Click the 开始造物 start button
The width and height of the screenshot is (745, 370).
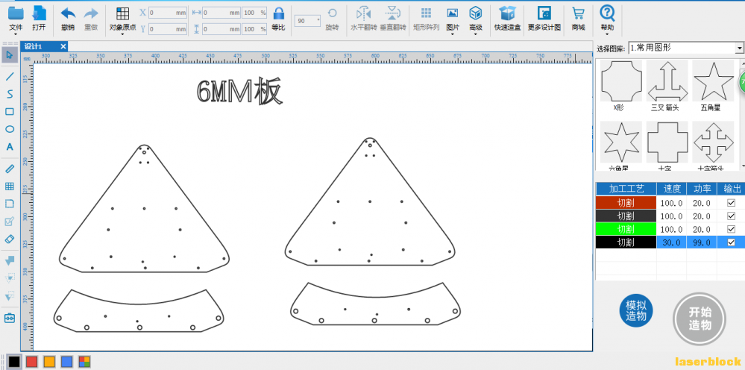[700, 319]
